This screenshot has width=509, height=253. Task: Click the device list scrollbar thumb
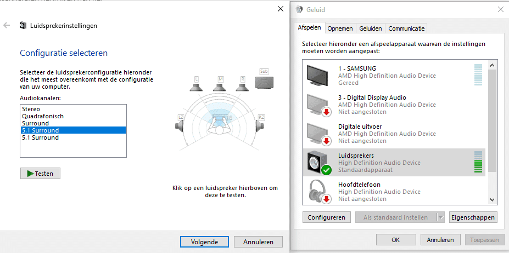492,120
